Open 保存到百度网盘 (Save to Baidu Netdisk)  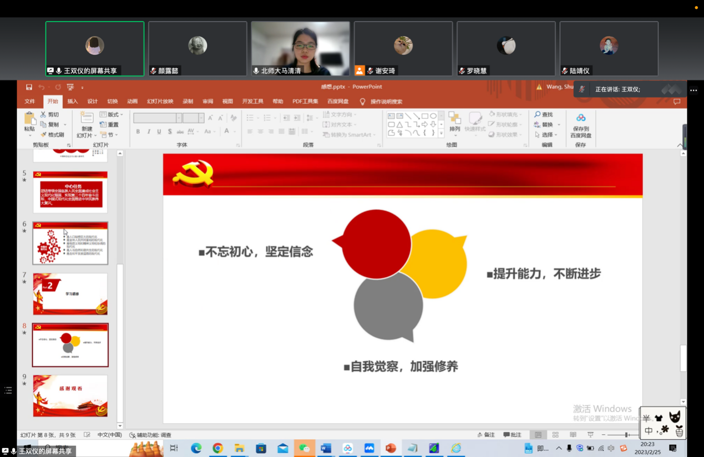pos(581,123)
